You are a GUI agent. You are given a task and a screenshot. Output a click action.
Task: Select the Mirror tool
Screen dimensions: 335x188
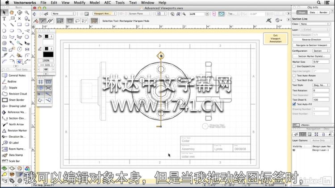click(x=27, y=49)
